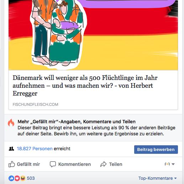Open the 503 reactions count
Viewport: 184px width, 184px height.
pos(31,178)
